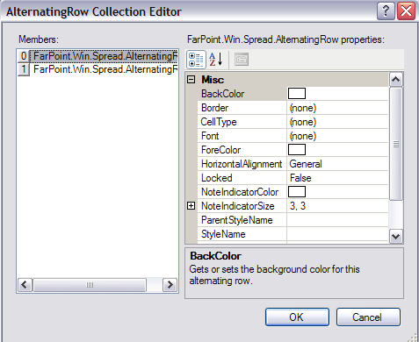This screenshot has height=342, width=419.
Task: Click Members list scroll left arrow
Action: [25, 285]
